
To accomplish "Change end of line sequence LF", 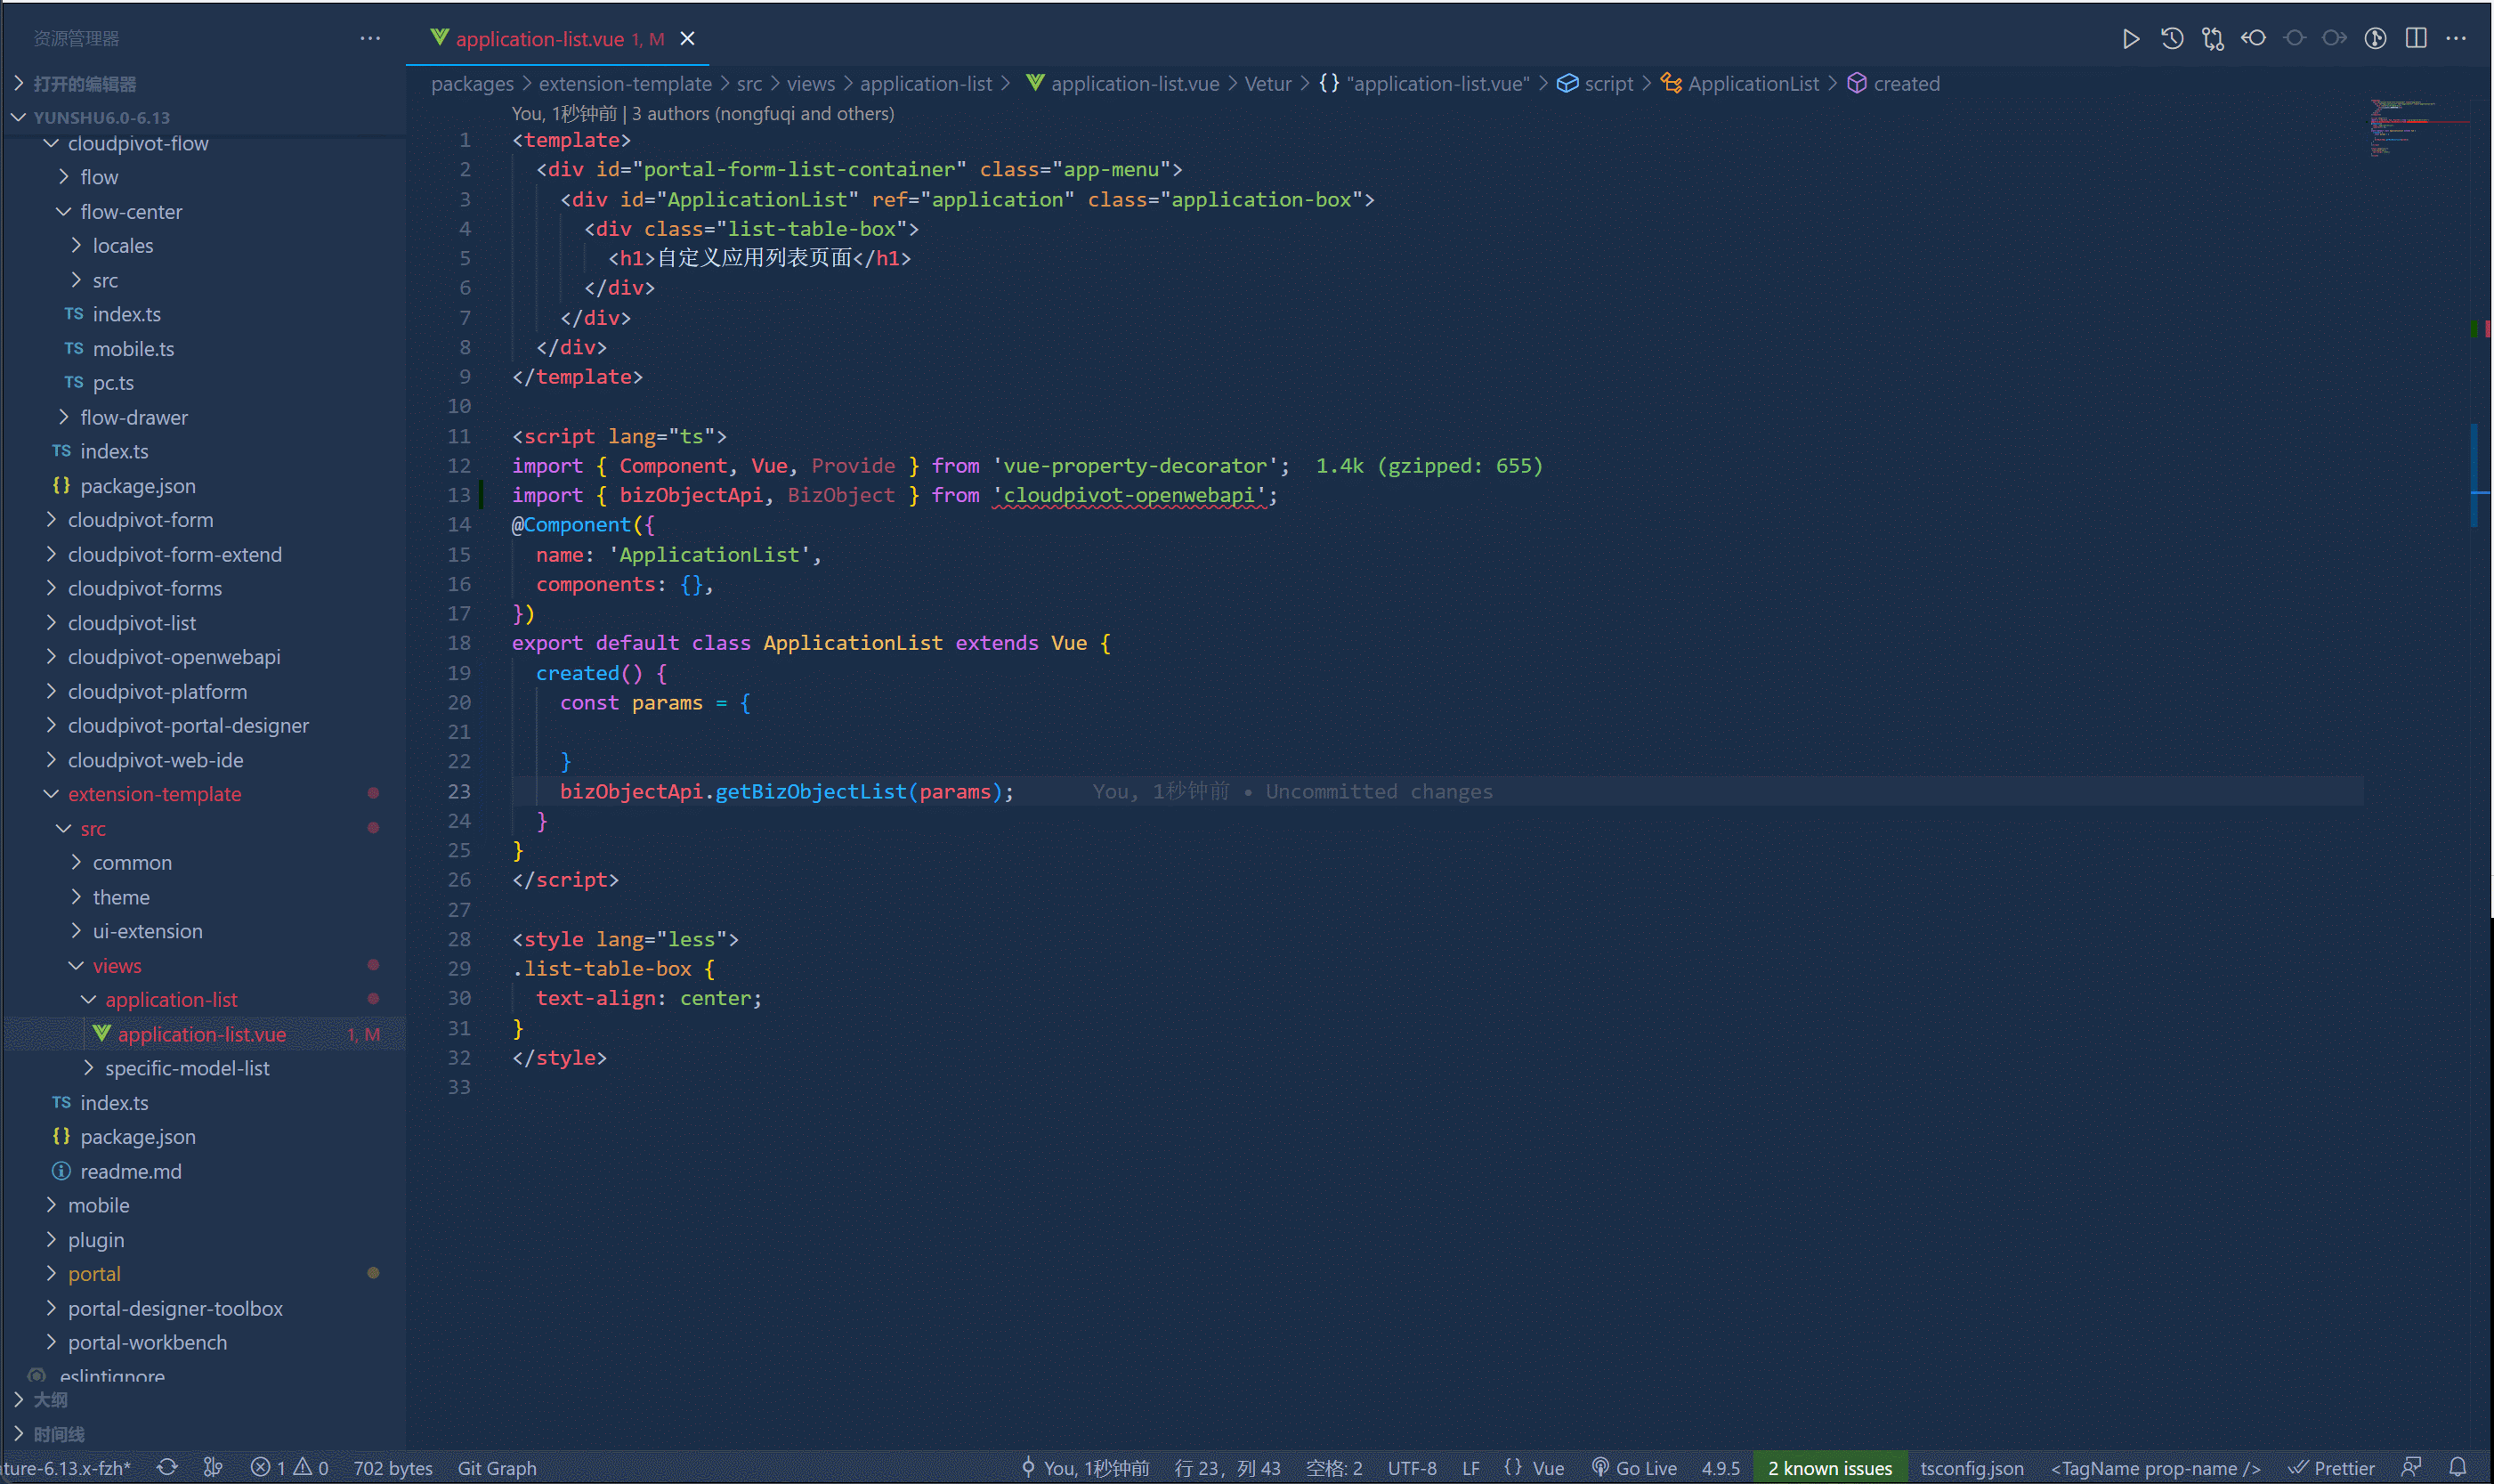I will 1470,1468.
